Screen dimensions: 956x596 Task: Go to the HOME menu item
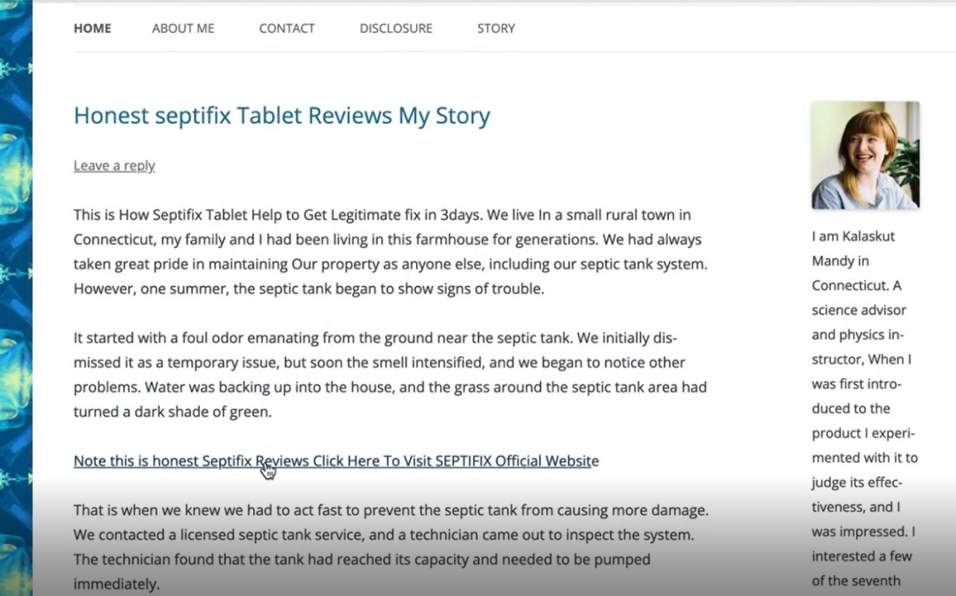tap(92, 28)
